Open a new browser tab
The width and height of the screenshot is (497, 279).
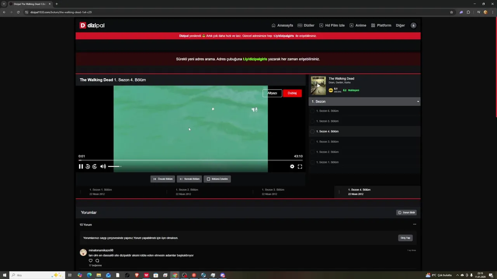pos(57,4)
